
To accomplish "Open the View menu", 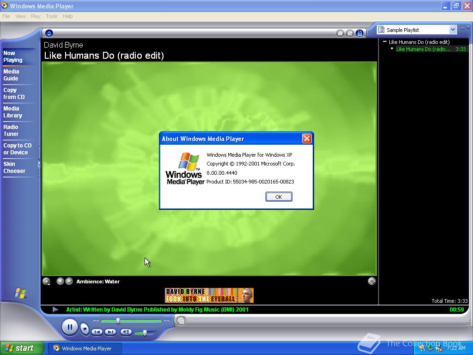I will 20,16.
